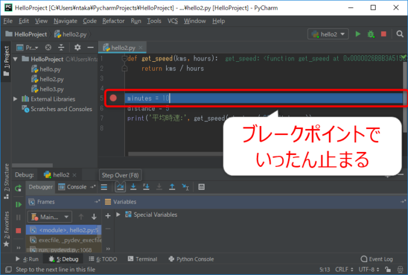Toggle tool window quick access icon
The height and width of the screenshot is (275, 408).
pyautogui.click(x=8, y=270)
